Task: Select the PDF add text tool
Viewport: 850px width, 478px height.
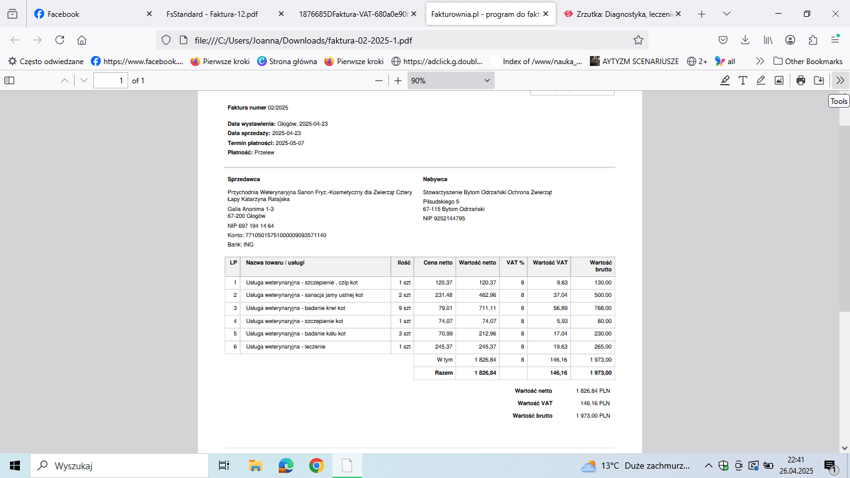Action: pos(742,80)
